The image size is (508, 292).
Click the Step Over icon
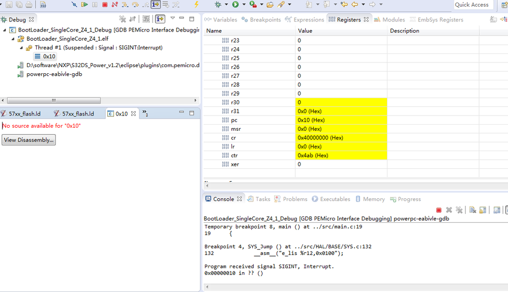pos(135,5)
